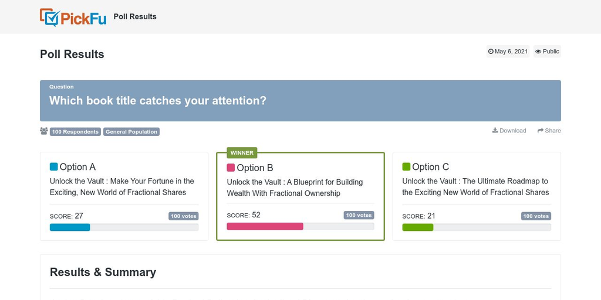This screenshot has width=601, height=300.
Task: Click the Poll Results header text beside logo
Action: click(135, 17)
